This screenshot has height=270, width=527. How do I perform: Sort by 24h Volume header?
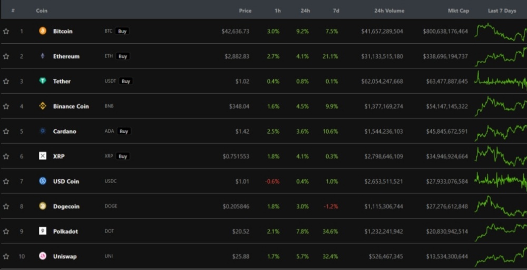389,11
